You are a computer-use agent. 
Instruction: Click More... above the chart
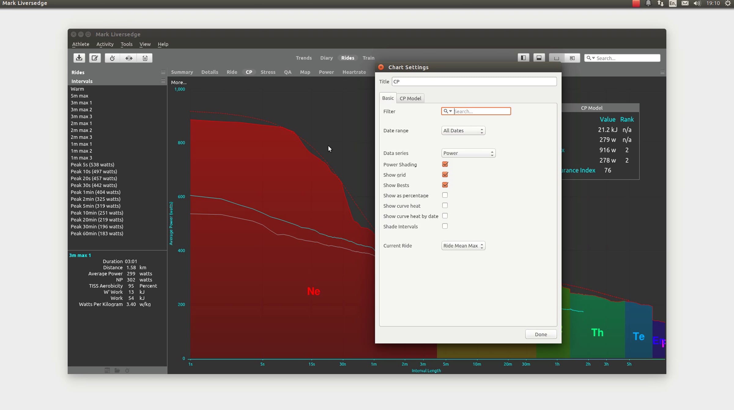click(x=179, y=82)
